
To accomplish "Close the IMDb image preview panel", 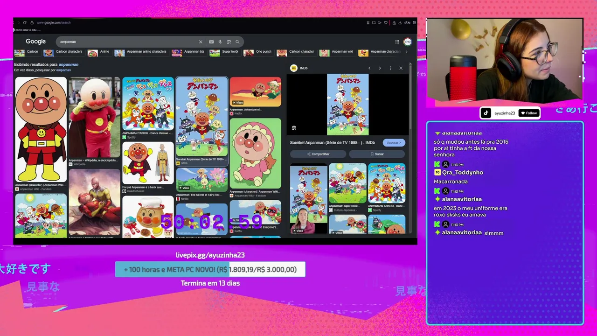I will [x=401, y=68].
